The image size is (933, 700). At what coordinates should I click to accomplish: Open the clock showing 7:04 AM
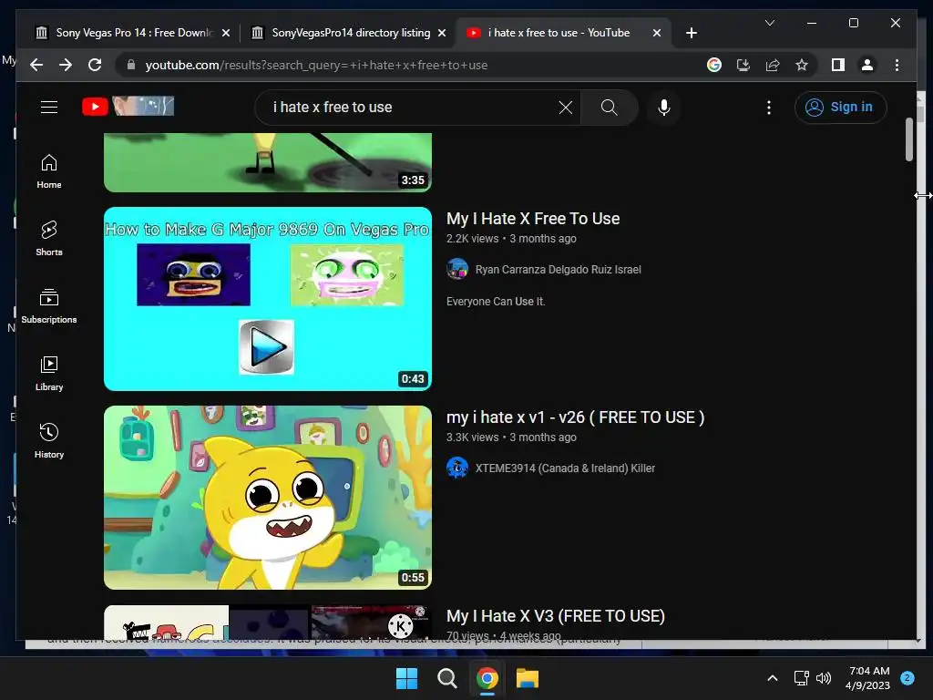point(868,678)
